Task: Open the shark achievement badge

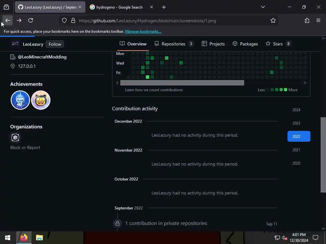Action: pos(20,100)
